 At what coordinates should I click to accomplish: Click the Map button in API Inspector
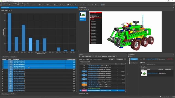pyautogui.click(x=134, y=63)
